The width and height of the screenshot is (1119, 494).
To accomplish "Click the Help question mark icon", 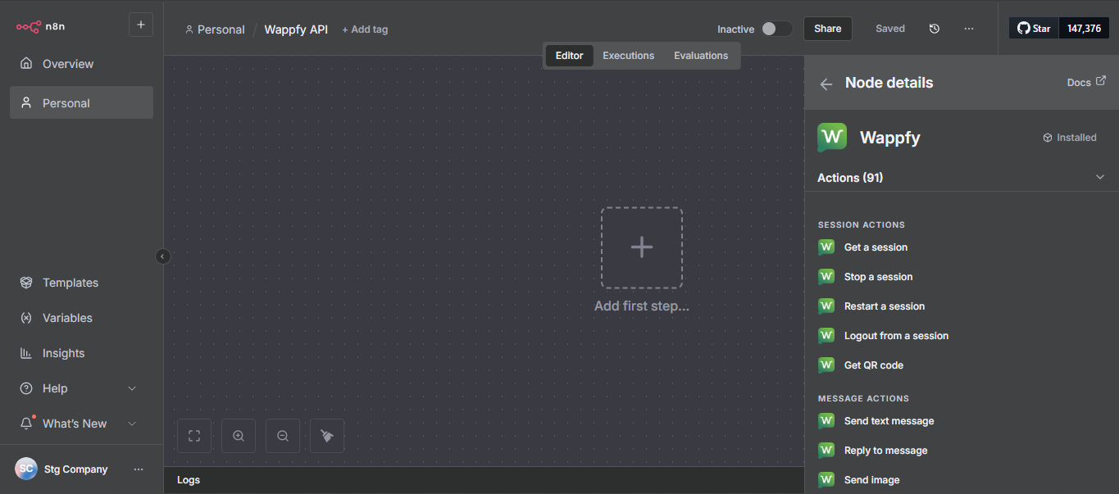I will (x=26, y=388).
